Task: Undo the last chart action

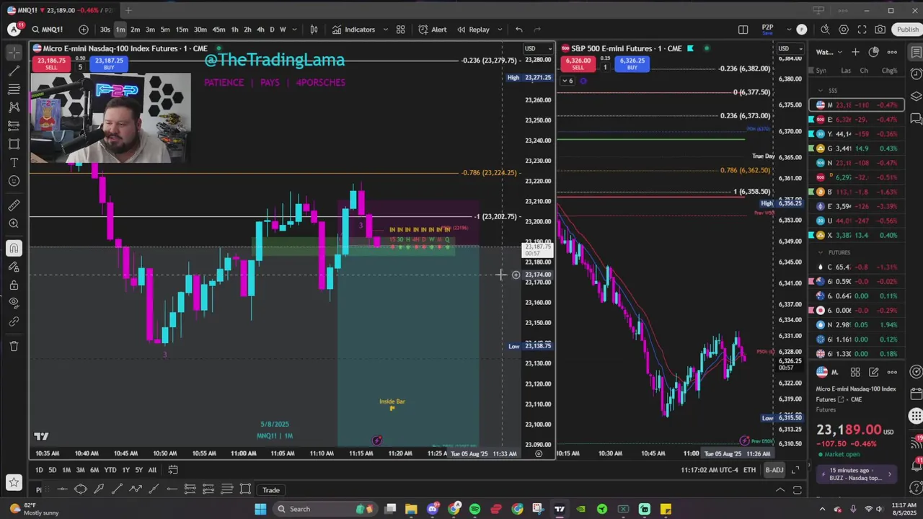Action: point(518,30)
